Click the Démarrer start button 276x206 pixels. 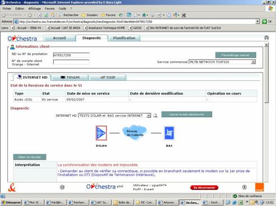pyautogui.click(x=11, y=203)
